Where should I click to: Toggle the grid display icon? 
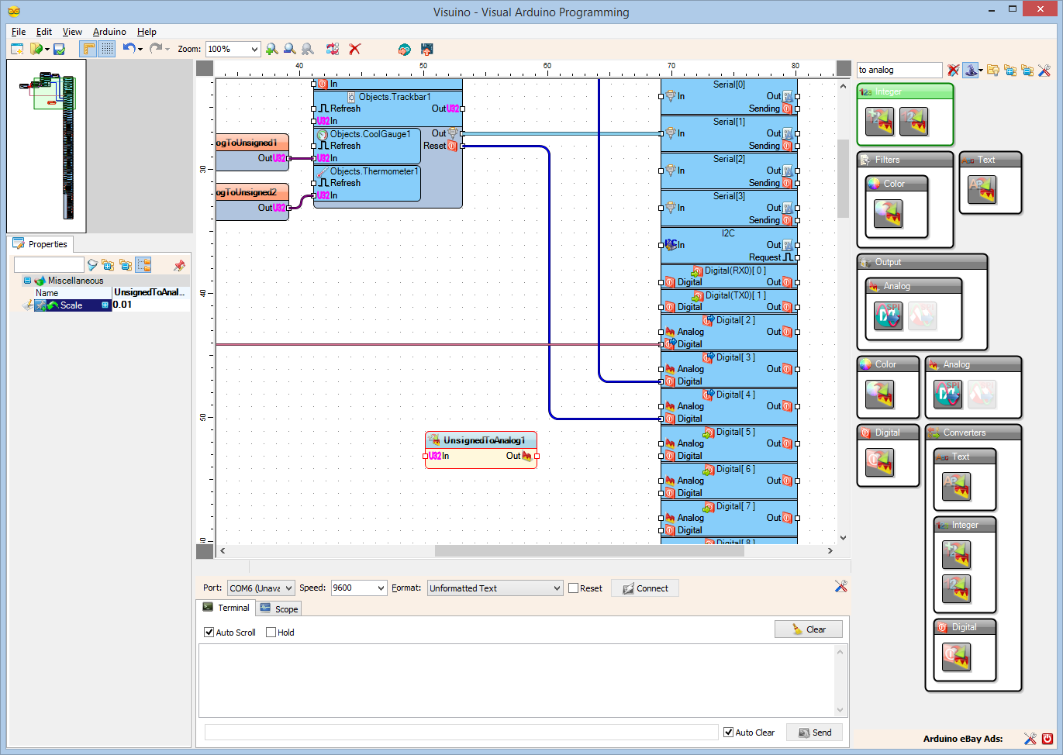[106, 48]
